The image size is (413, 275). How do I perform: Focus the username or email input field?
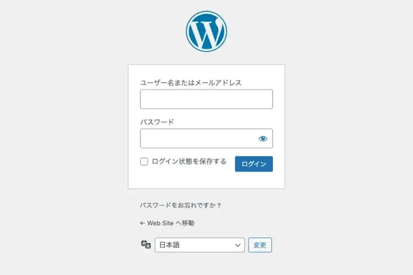pyautogui.click(x=206, y=99)
